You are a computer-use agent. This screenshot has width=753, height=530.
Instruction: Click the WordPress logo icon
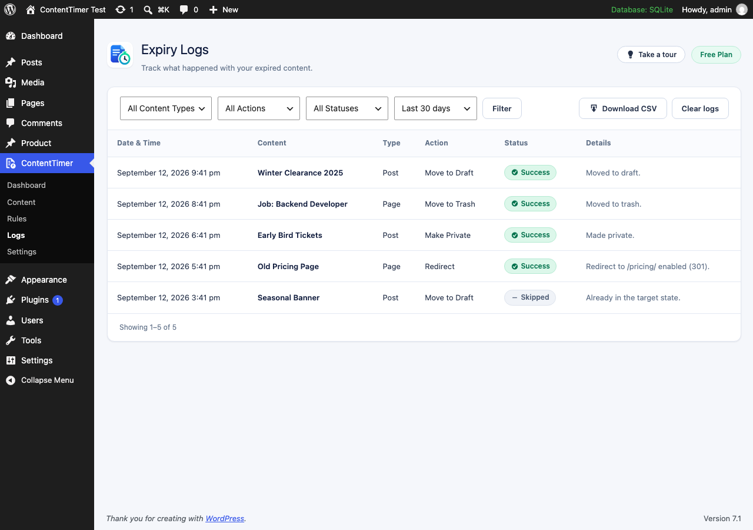[10, 9]
